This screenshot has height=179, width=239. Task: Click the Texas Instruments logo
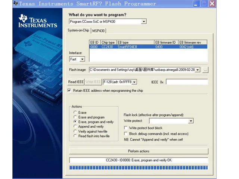38,21
